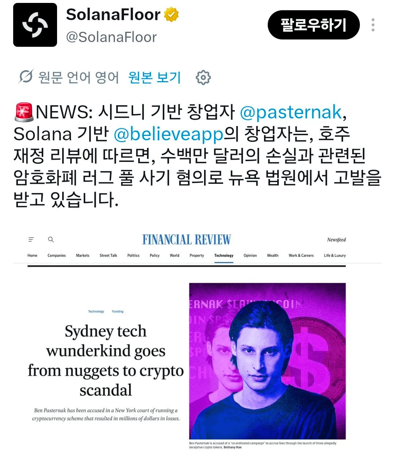The image size is (395, 463).
Task: Tap the gold verified badge
Action: click(x=171, y=15)
